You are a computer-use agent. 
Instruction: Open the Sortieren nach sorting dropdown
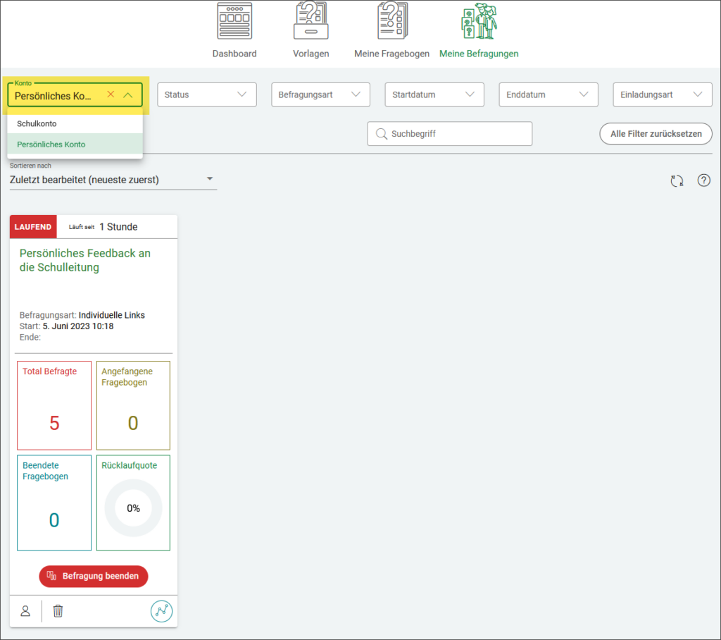point(113,180)
